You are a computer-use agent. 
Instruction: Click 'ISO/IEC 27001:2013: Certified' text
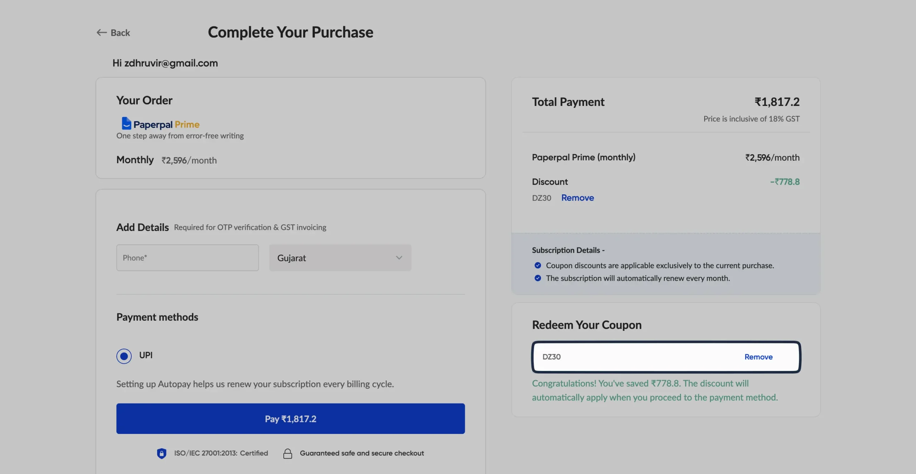click(x=221, y=453)
